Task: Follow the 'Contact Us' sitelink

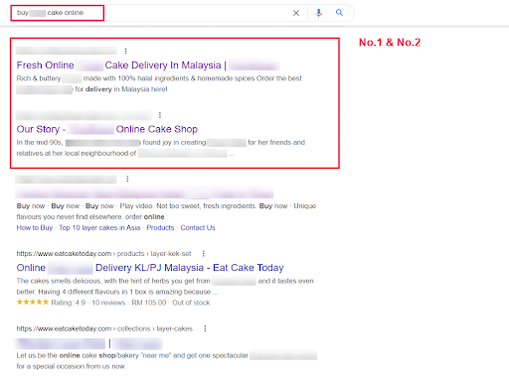Action: [x=198, y=228]
